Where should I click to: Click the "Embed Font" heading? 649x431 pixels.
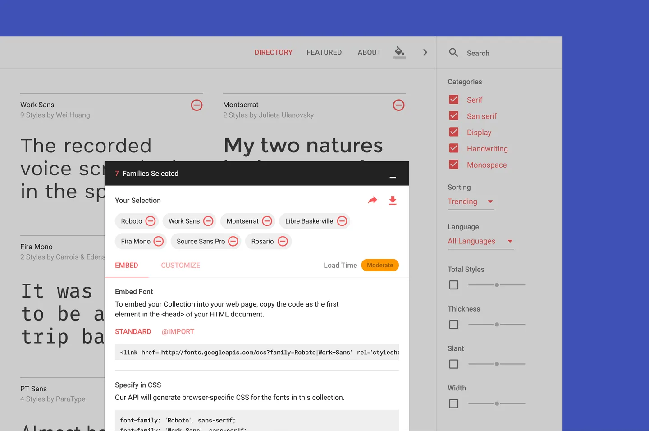[134, 292]
